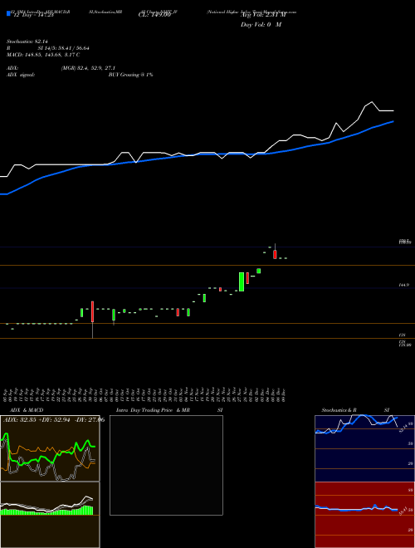Open the empty Intra Day Trading Price panel
The height and width of the screenshot is (548, 415).
[x=166, y=465]
